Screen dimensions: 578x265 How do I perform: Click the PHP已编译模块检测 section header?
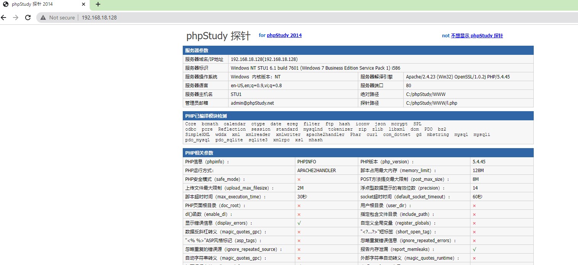(x=358, y=115)
